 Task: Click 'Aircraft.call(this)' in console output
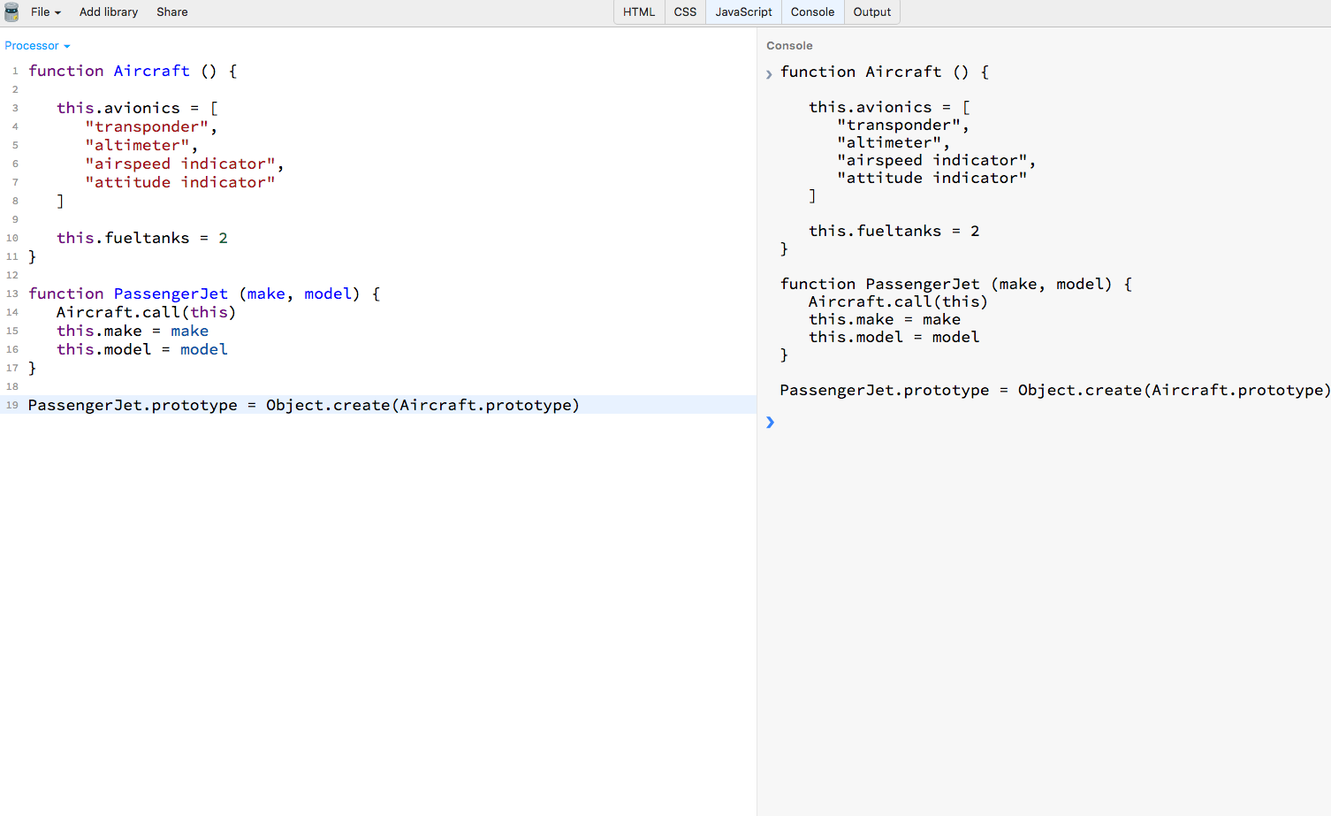899,301
